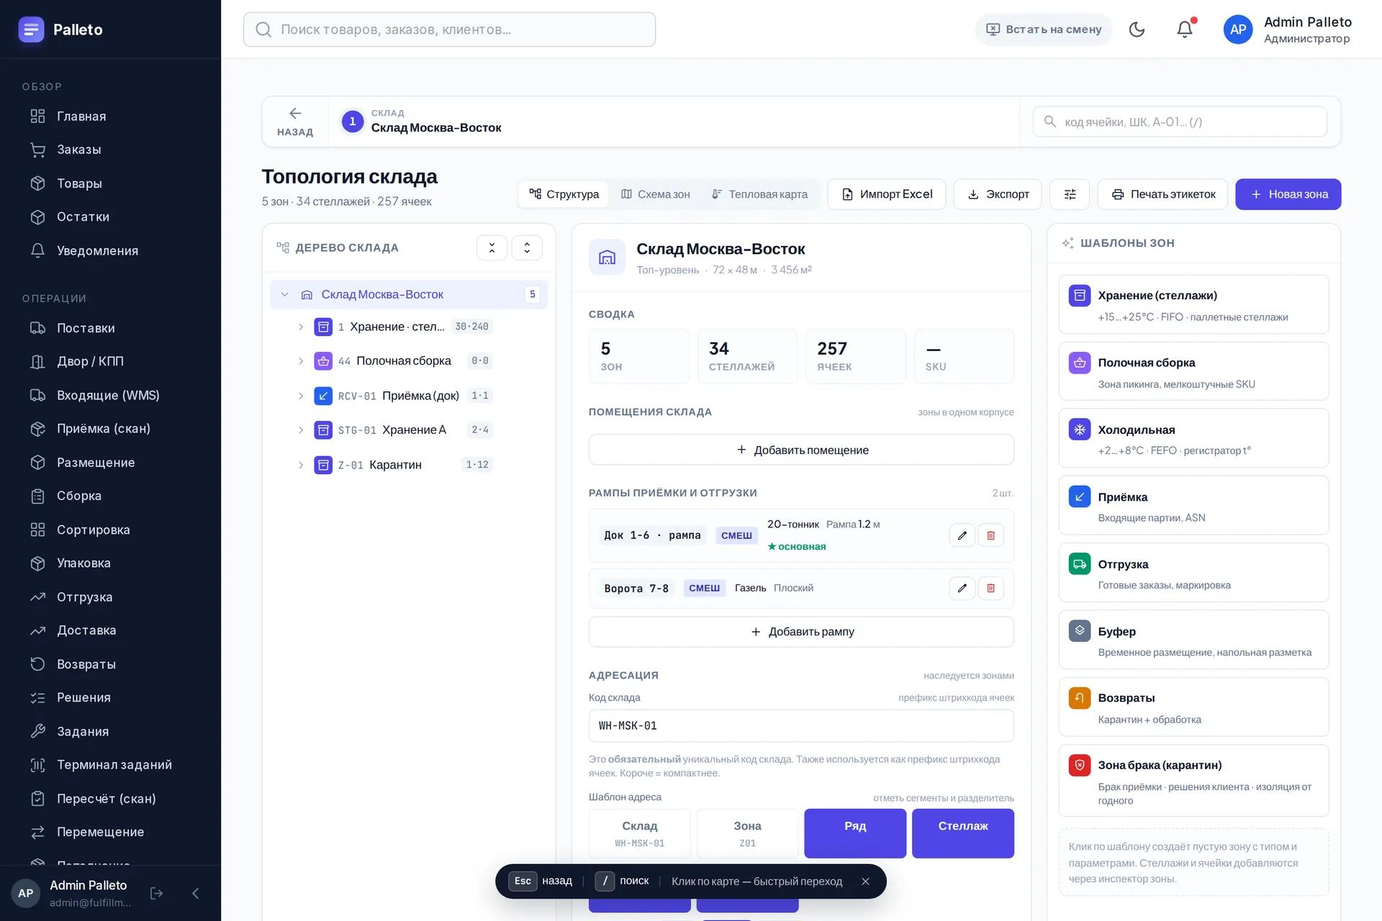Delete the Ворота 7-8 ramp with the trash icon

click(x=990, y=588)
